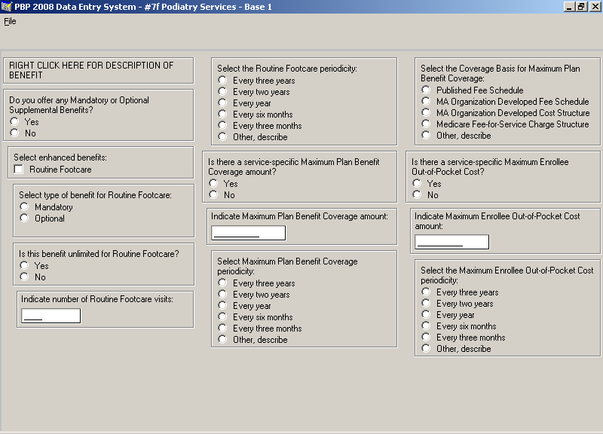
Task: Restore down the PBP Data Entry window
Action: point(580,7)
